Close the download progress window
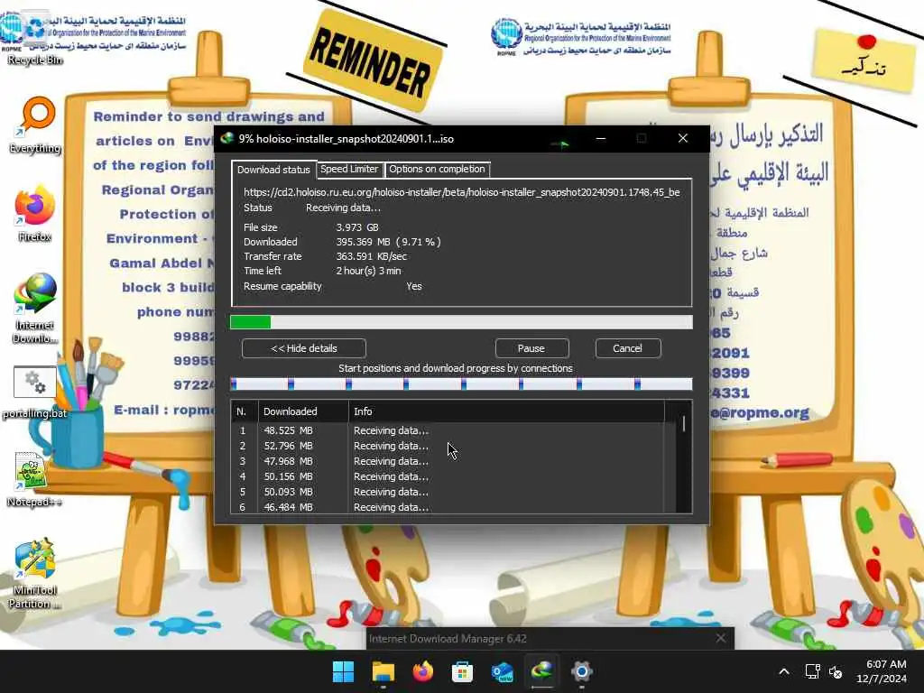Image resolution: width=924 pixels, height=693 pixels. [x=683, y=138]
